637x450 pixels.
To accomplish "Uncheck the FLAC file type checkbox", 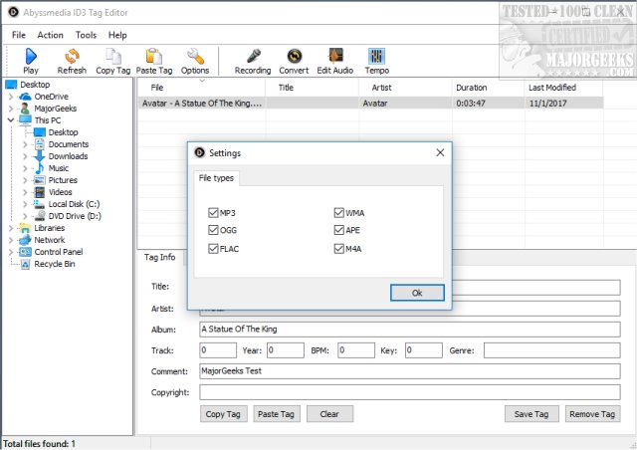I will coord(213,248).
